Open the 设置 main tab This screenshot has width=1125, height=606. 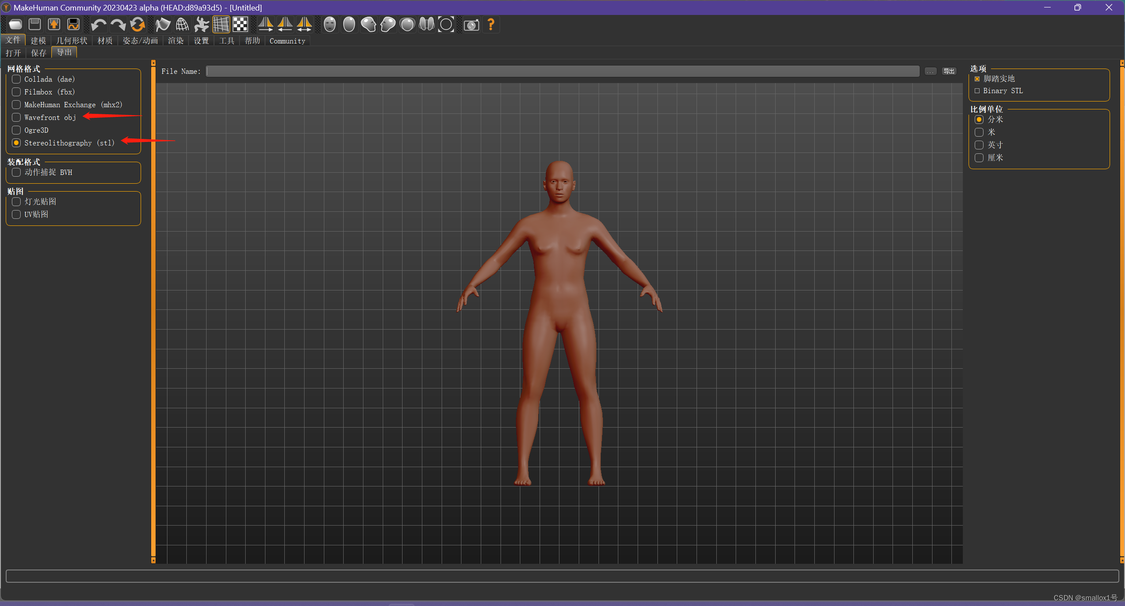click(x=201, y=41)
